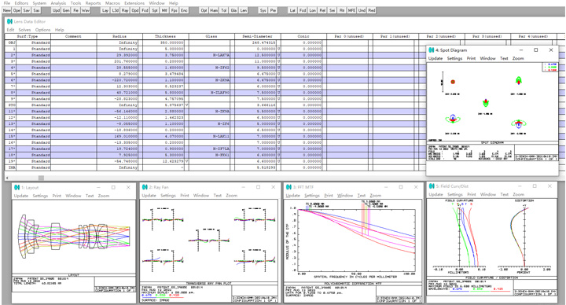Click the Tol (tolerancing) toolbar button
Image resolution: width=566 pixels, height=305 pixels.
point(223,10)
